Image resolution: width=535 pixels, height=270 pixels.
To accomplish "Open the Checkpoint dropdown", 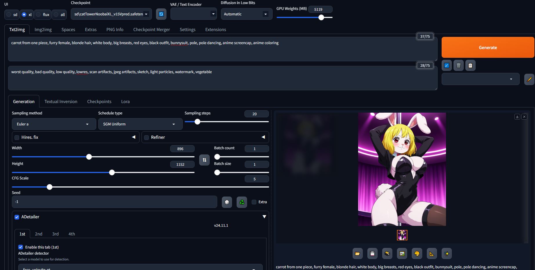I will click(x=111, y=14).
